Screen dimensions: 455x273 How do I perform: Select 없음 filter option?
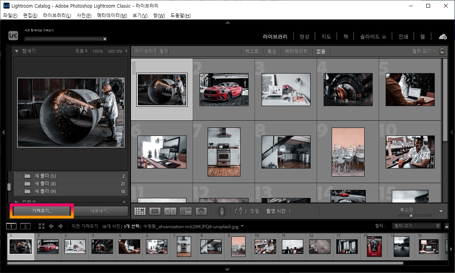321,51
